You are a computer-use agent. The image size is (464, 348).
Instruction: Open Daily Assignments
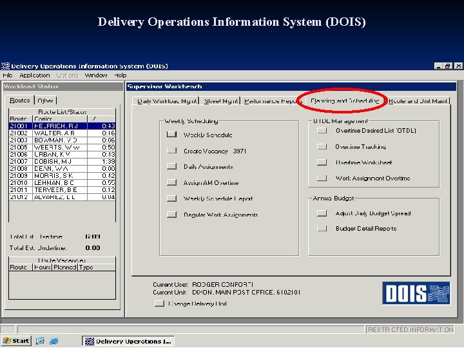tap(171, 167)
